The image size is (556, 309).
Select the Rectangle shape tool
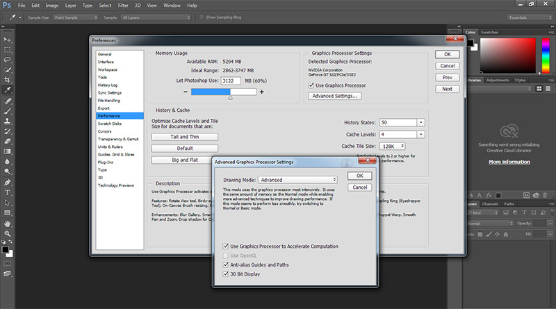pos(8,212)
